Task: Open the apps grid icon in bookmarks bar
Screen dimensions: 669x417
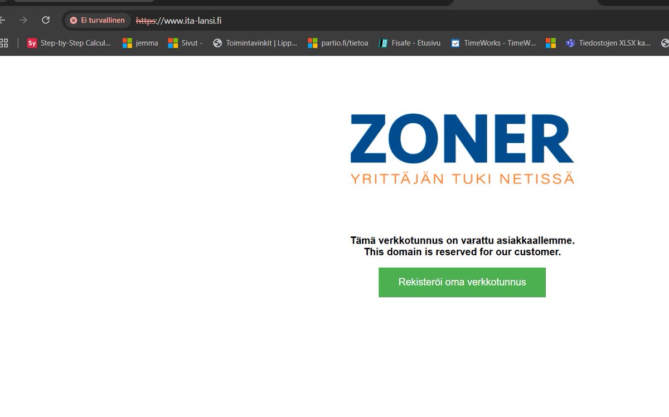Action: [x=3, y=42]
